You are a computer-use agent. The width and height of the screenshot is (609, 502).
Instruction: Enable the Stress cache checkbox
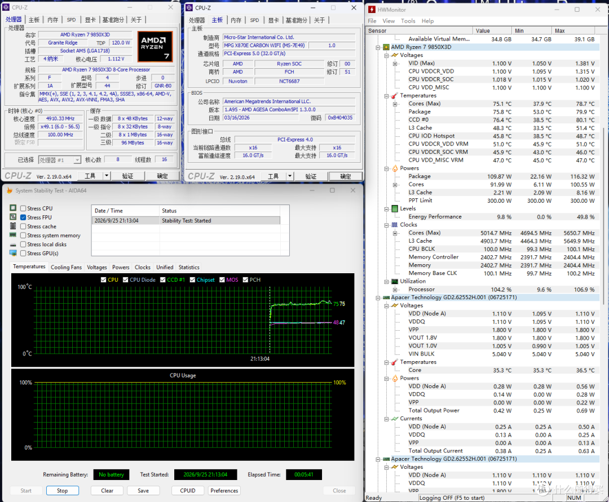23,226
